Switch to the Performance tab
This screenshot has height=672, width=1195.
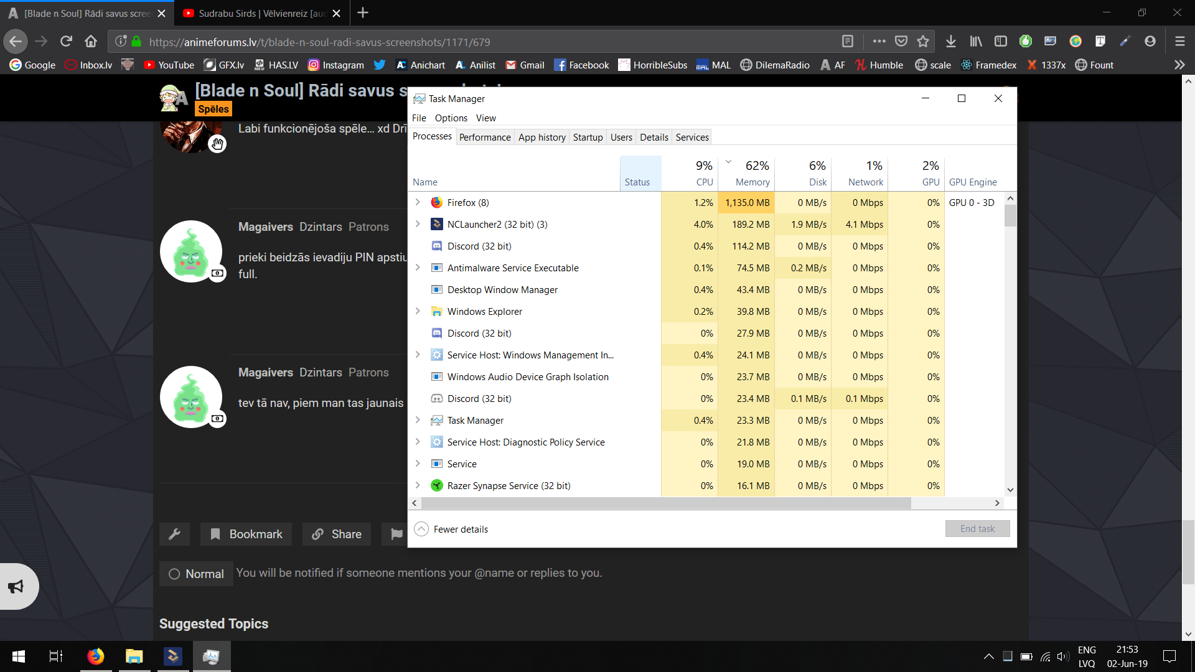pos(485,138)
